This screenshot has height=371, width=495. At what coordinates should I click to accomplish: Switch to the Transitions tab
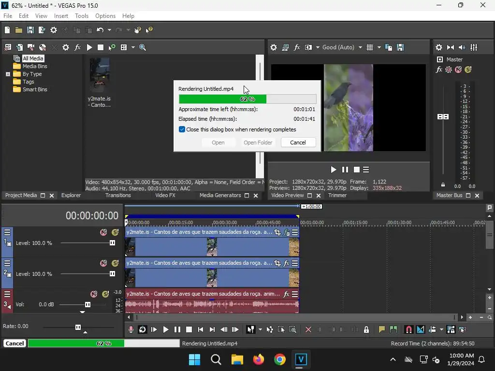point(118,195)
